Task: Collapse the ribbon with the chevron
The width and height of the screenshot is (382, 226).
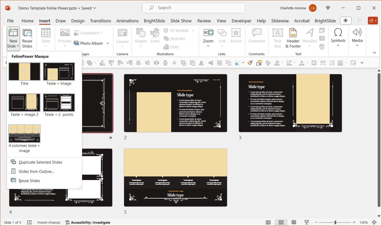Action: tap(374, 53)
